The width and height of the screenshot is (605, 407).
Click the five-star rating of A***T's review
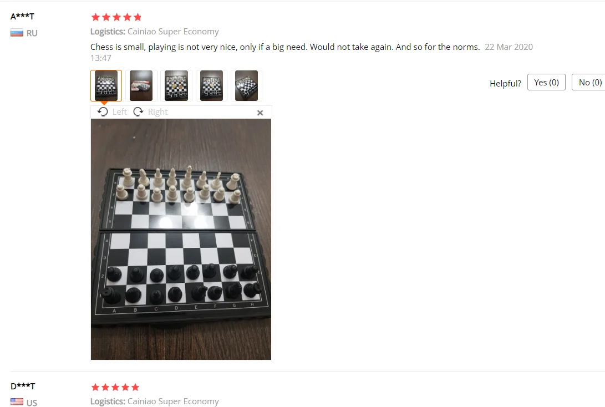coord(116,17)
